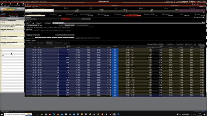This screenshot has height=116, width=207.
Task: Click the second icon in top-left toolbar
Action: 5,4
